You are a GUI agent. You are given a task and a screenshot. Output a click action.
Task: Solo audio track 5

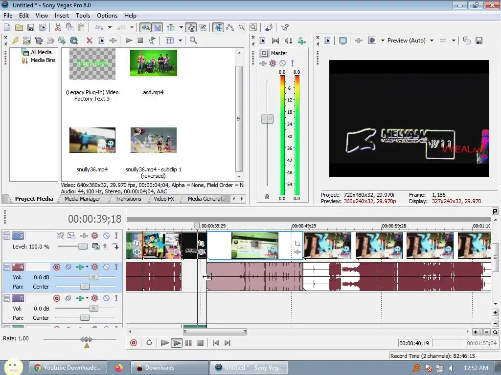(116, 298)
